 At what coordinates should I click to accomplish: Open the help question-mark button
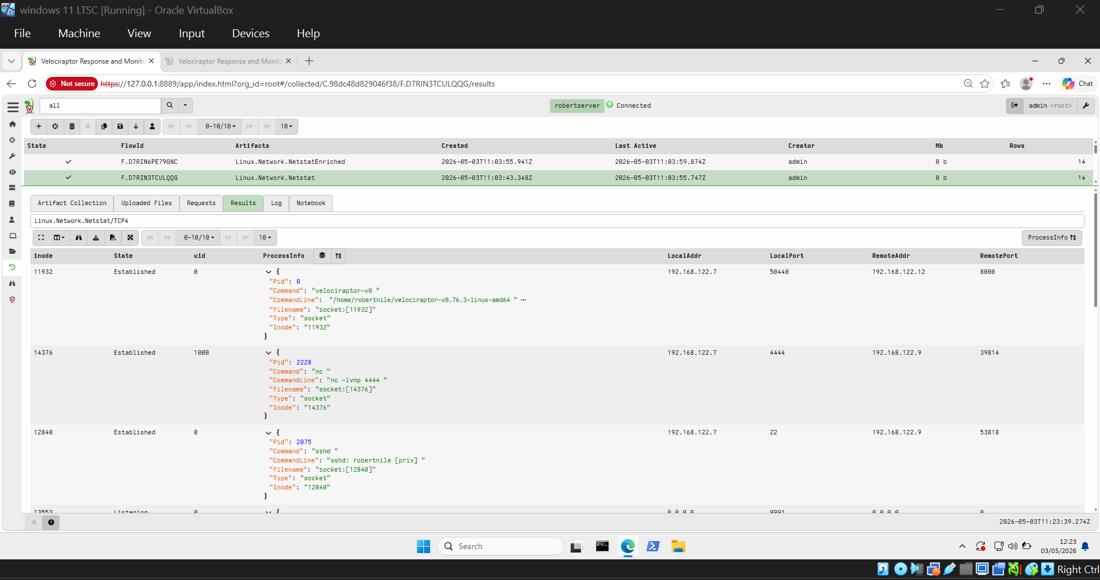[x=51, y=522]
